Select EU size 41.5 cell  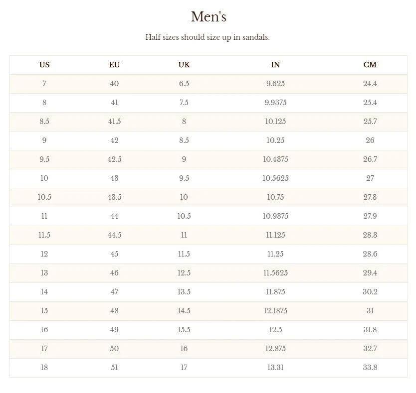point(114,122)
